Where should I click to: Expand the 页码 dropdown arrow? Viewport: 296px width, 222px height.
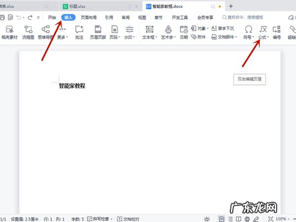click(x=119, y=37)
